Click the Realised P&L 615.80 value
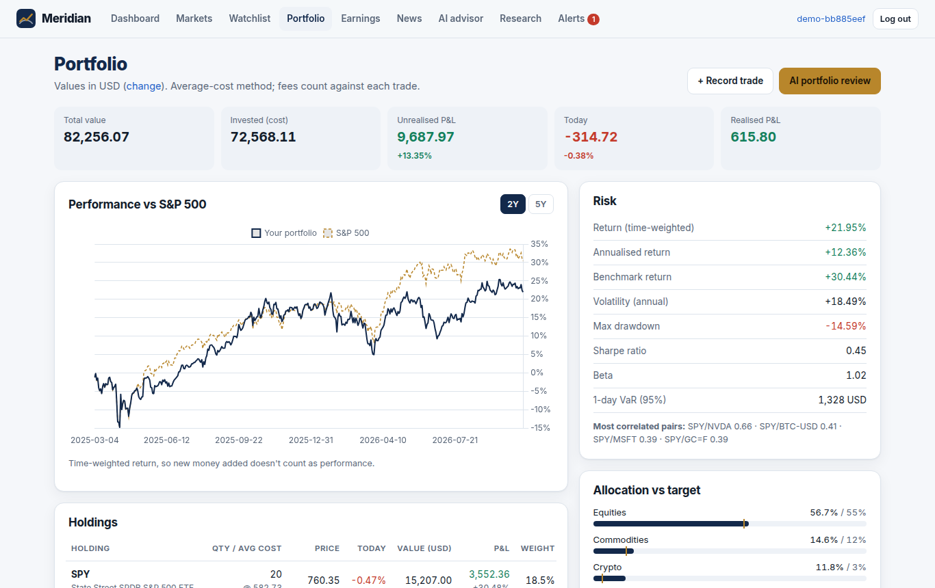 click(x=753, y=137)
